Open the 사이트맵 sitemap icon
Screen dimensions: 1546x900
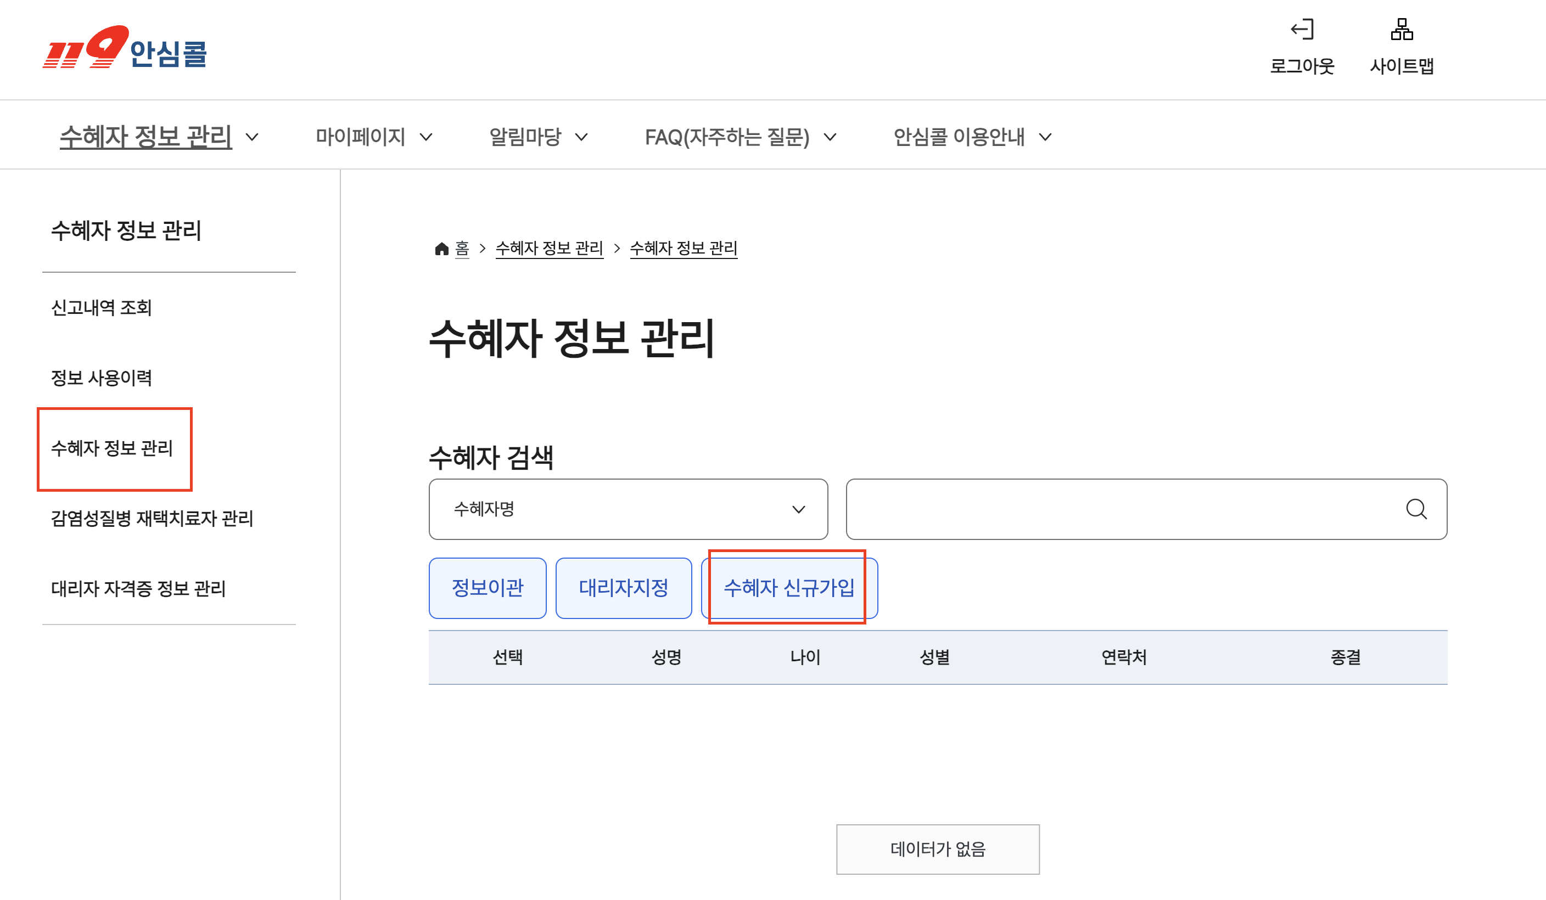point(1402,30)
